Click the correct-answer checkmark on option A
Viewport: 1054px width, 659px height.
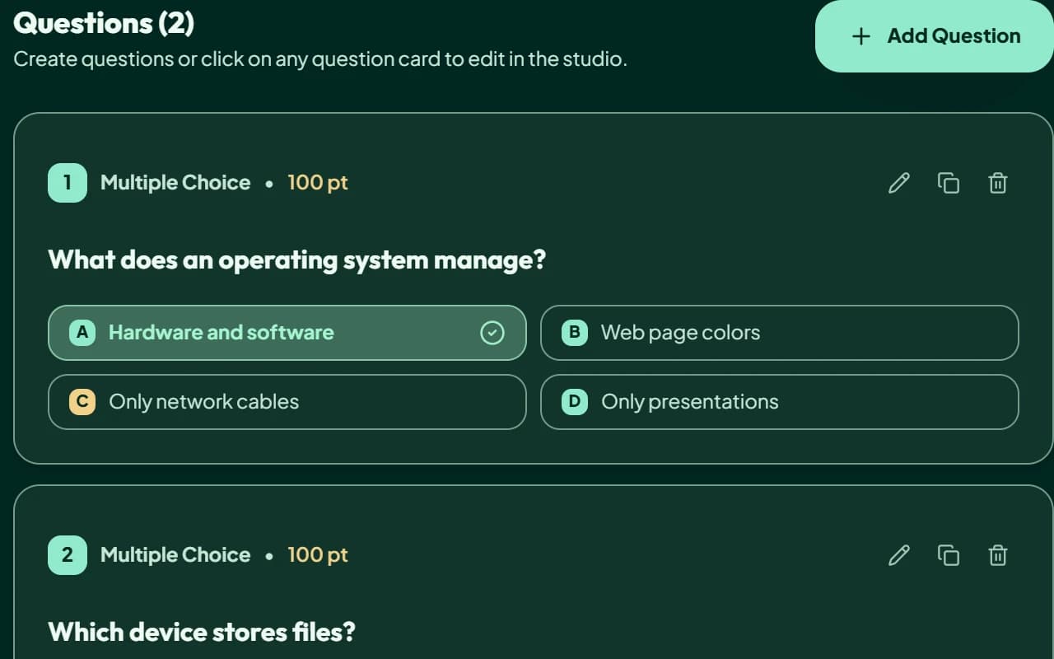point(492,333)
